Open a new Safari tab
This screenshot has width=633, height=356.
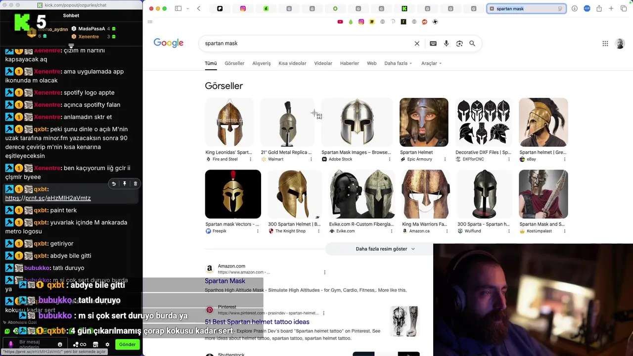tap(611, 8)
